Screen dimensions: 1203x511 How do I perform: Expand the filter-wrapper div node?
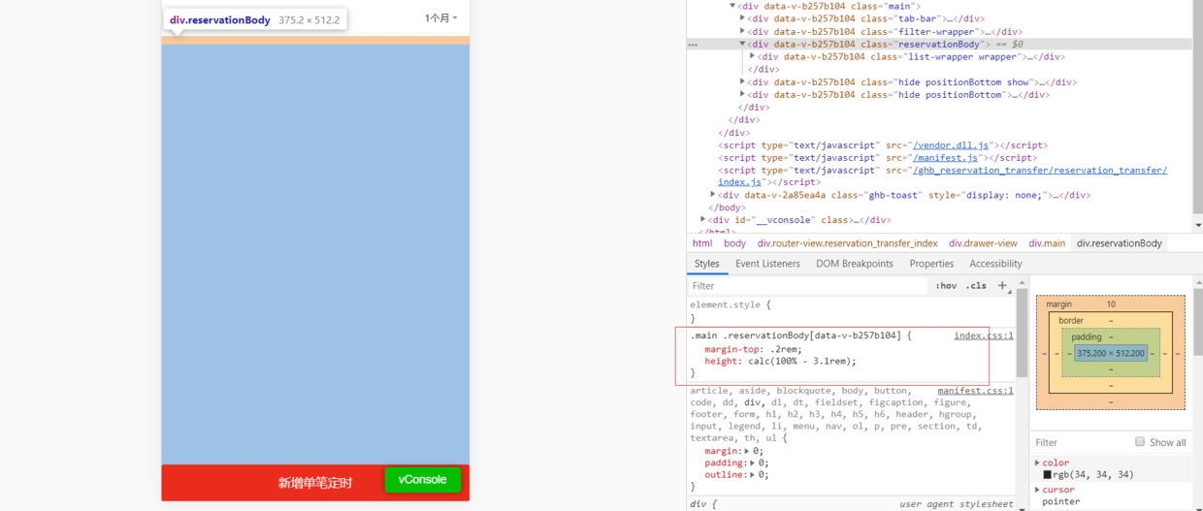[742, 31]
